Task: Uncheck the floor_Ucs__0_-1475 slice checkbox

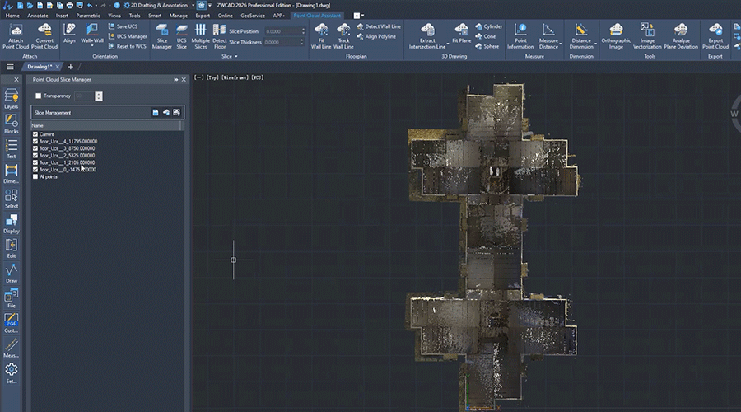Action: point(35,170)
